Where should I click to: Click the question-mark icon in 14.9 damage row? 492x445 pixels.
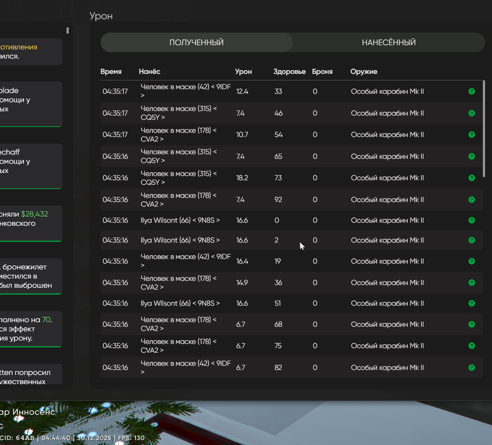[472, 283]
